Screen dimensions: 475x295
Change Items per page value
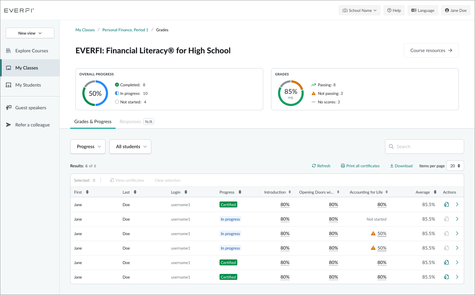tap(455, 166)
